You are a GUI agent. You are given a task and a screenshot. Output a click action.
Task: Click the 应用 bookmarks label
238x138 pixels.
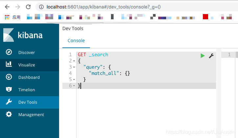16,17
